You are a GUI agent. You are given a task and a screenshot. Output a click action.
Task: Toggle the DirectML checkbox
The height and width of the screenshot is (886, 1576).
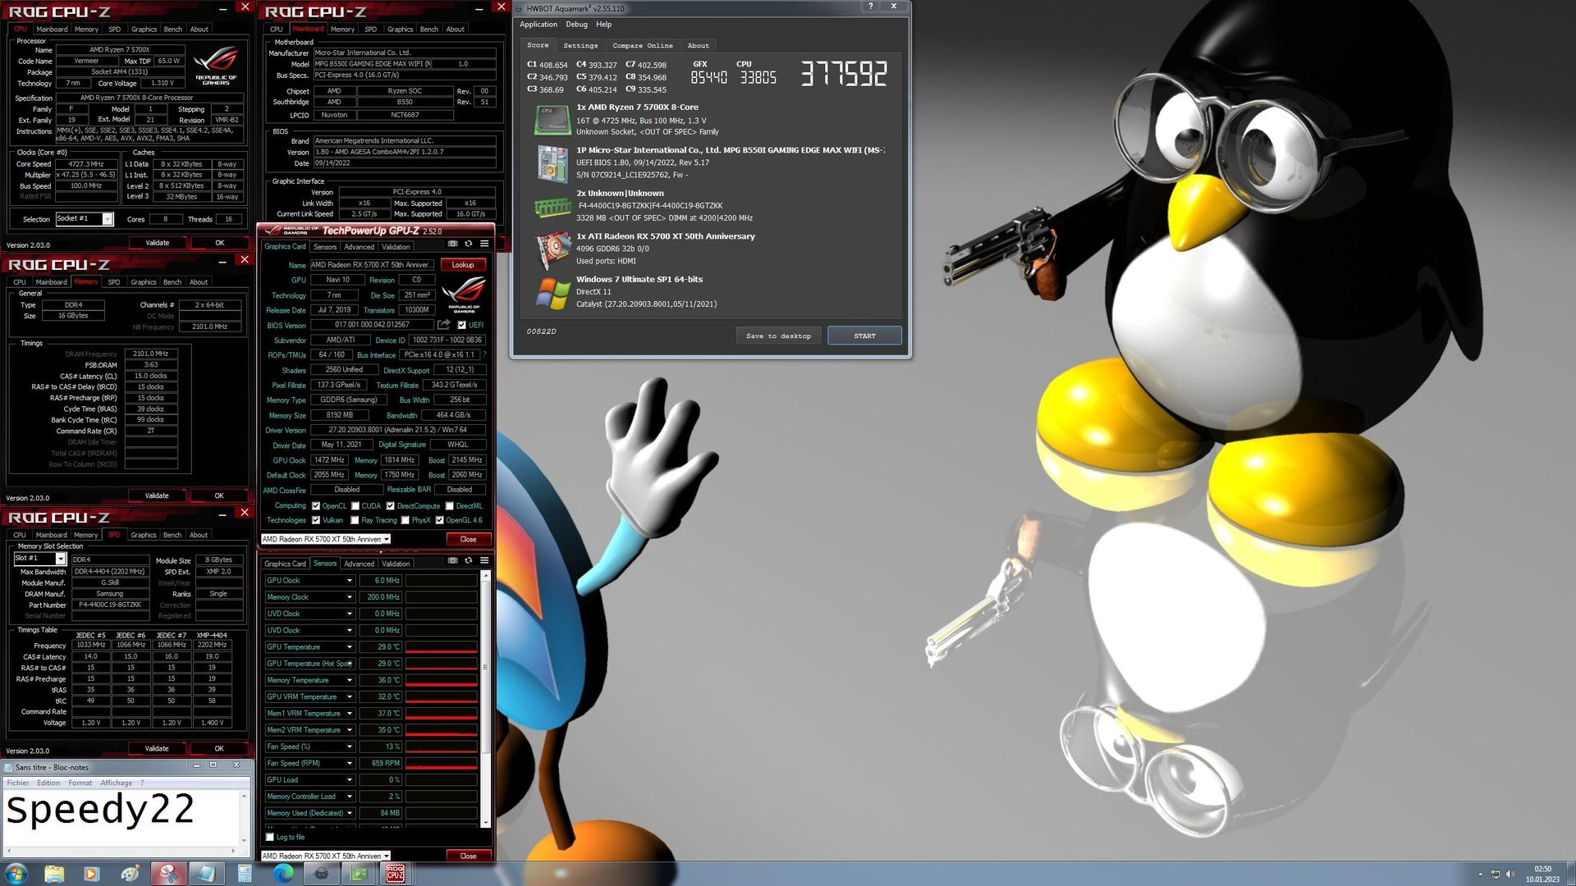[x=450, y=506]
